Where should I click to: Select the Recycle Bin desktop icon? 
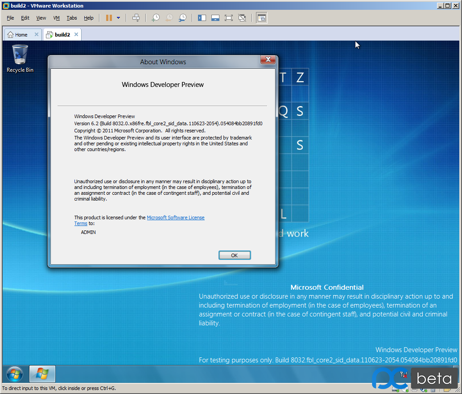(x=20, y=58)
